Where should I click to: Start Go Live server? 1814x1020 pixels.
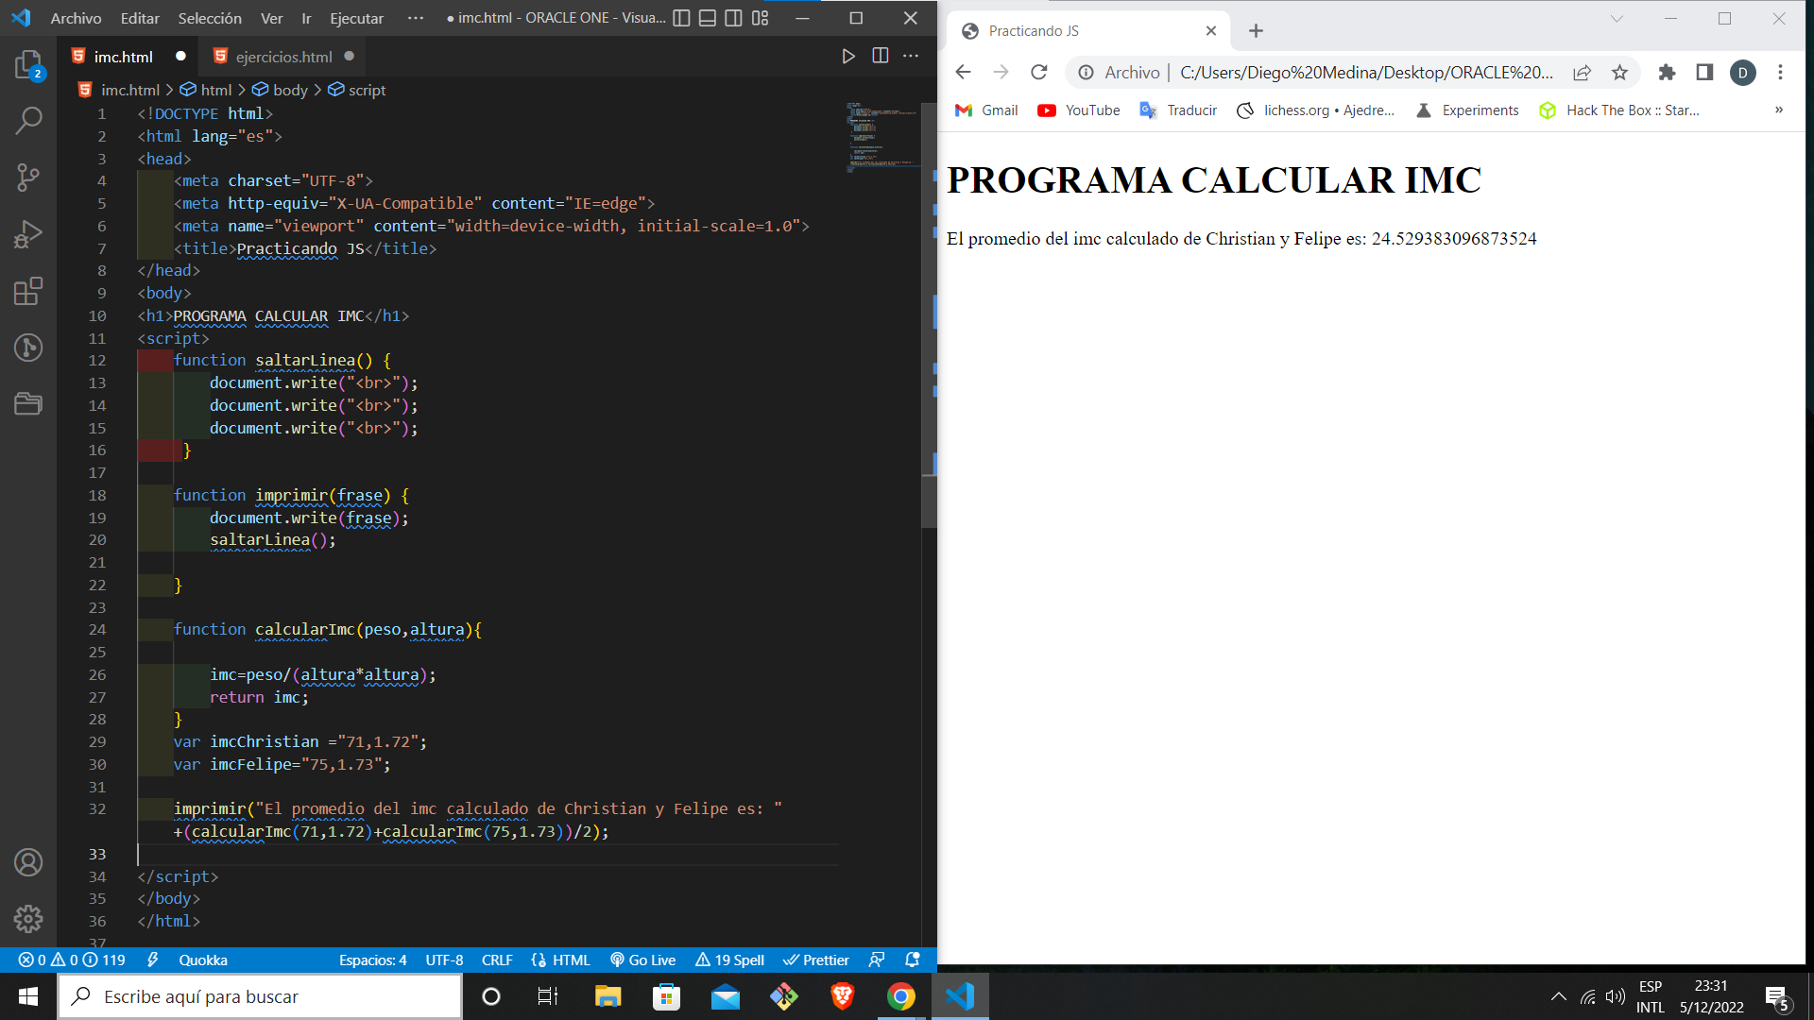pyautogui.click(x=642, y=960)
